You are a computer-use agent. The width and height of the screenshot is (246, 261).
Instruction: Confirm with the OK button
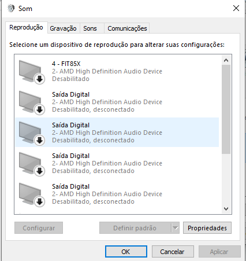click(x=126, y=252)
